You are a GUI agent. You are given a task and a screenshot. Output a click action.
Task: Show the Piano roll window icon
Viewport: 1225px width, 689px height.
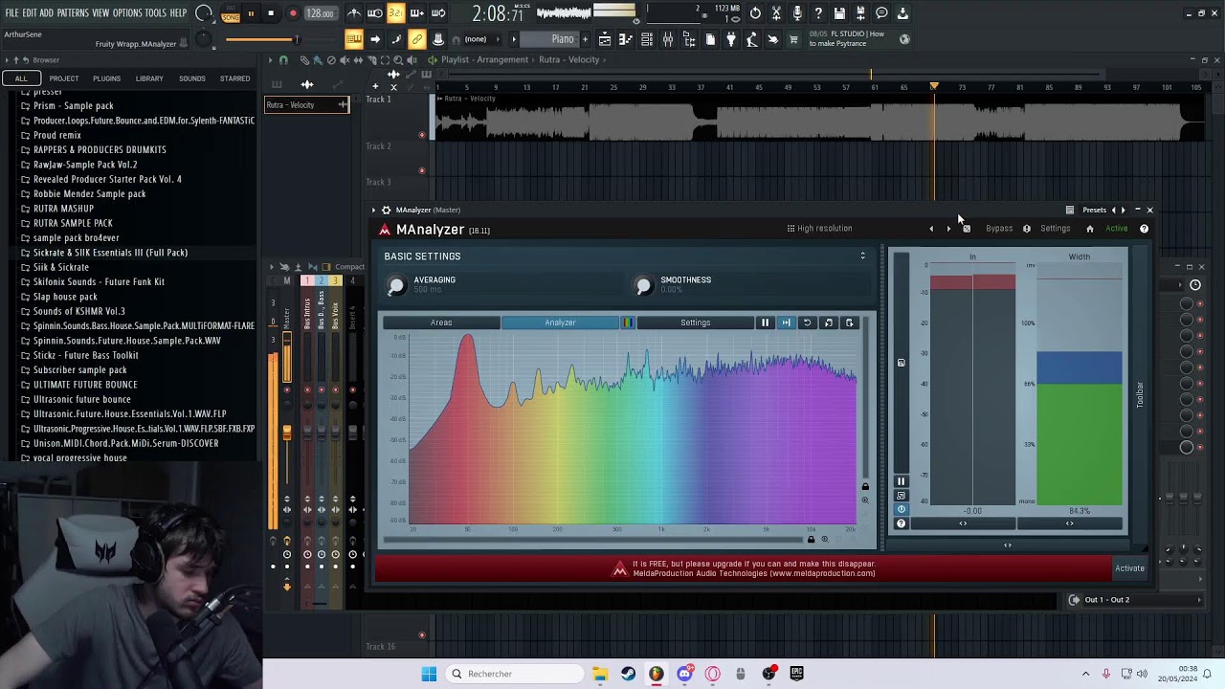point(626,39)
